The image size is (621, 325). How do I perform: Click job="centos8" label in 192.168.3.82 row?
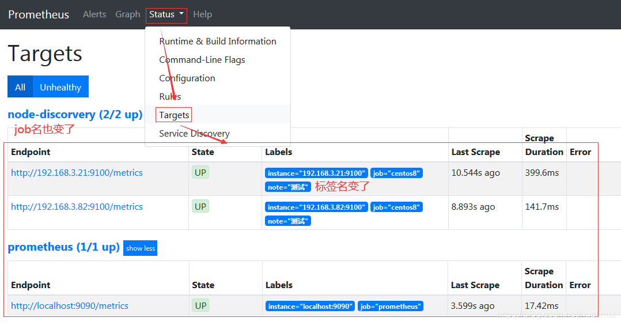click(396, 207)
